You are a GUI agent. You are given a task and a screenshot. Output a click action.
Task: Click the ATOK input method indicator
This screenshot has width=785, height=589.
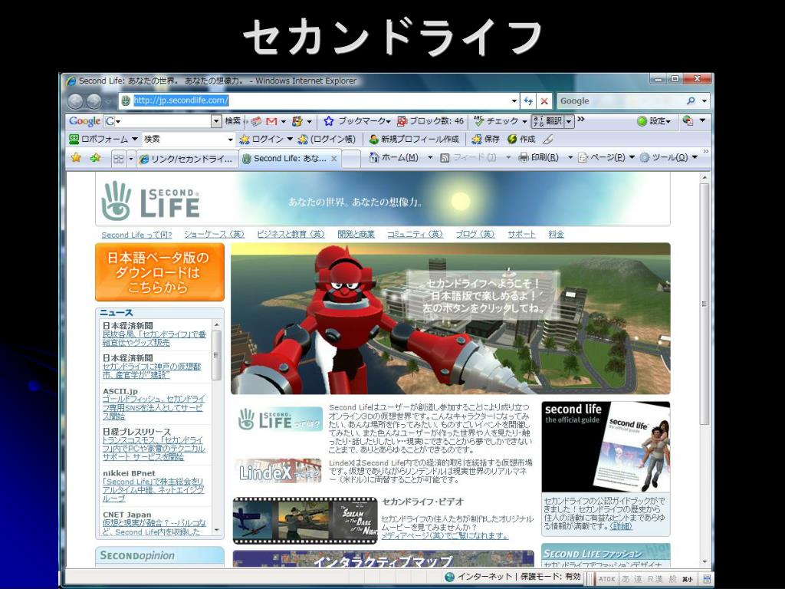point(607,578)
